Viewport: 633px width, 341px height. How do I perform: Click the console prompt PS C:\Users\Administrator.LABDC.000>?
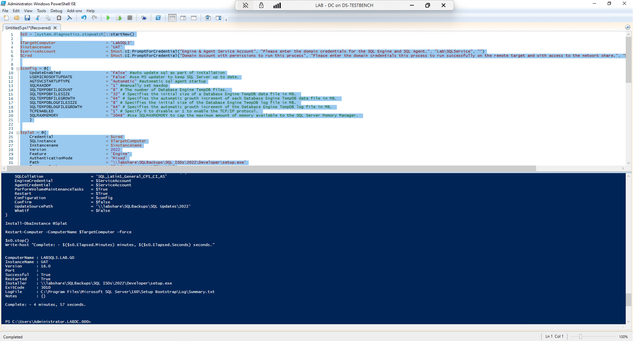(x=48, y=322)
